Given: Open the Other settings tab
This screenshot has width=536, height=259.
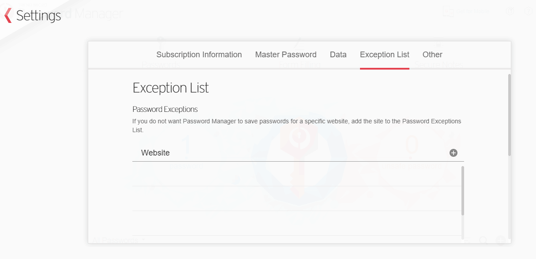Looking at the screenshot, I should coord(432,55).
